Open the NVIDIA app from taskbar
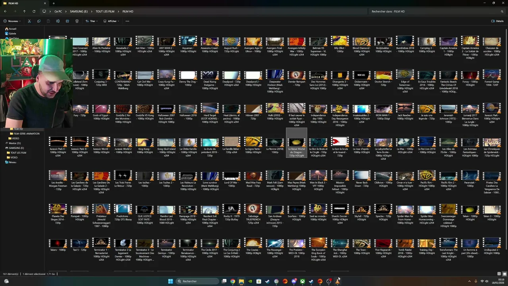This screenshot has height=286, width=508. 250,281
